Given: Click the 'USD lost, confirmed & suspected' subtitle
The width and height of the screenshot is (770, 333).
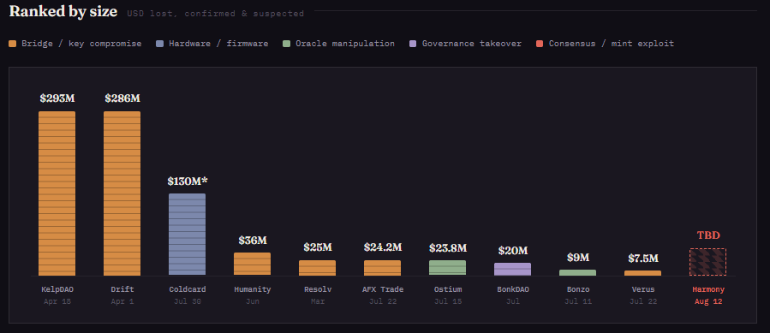Looking at the screenshot, I should 216,14.
